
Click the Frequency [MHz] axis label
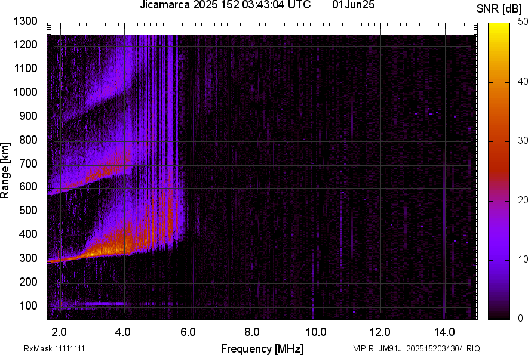coord(262,348)
